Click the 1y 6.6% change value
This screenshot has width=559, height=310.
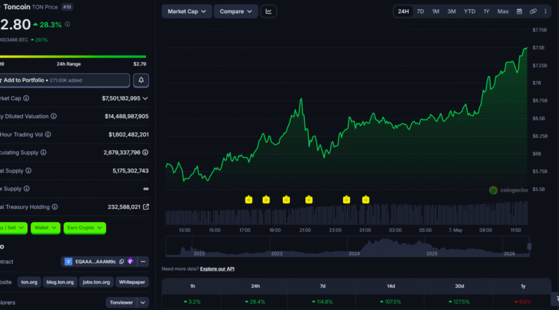pos(523,302)
